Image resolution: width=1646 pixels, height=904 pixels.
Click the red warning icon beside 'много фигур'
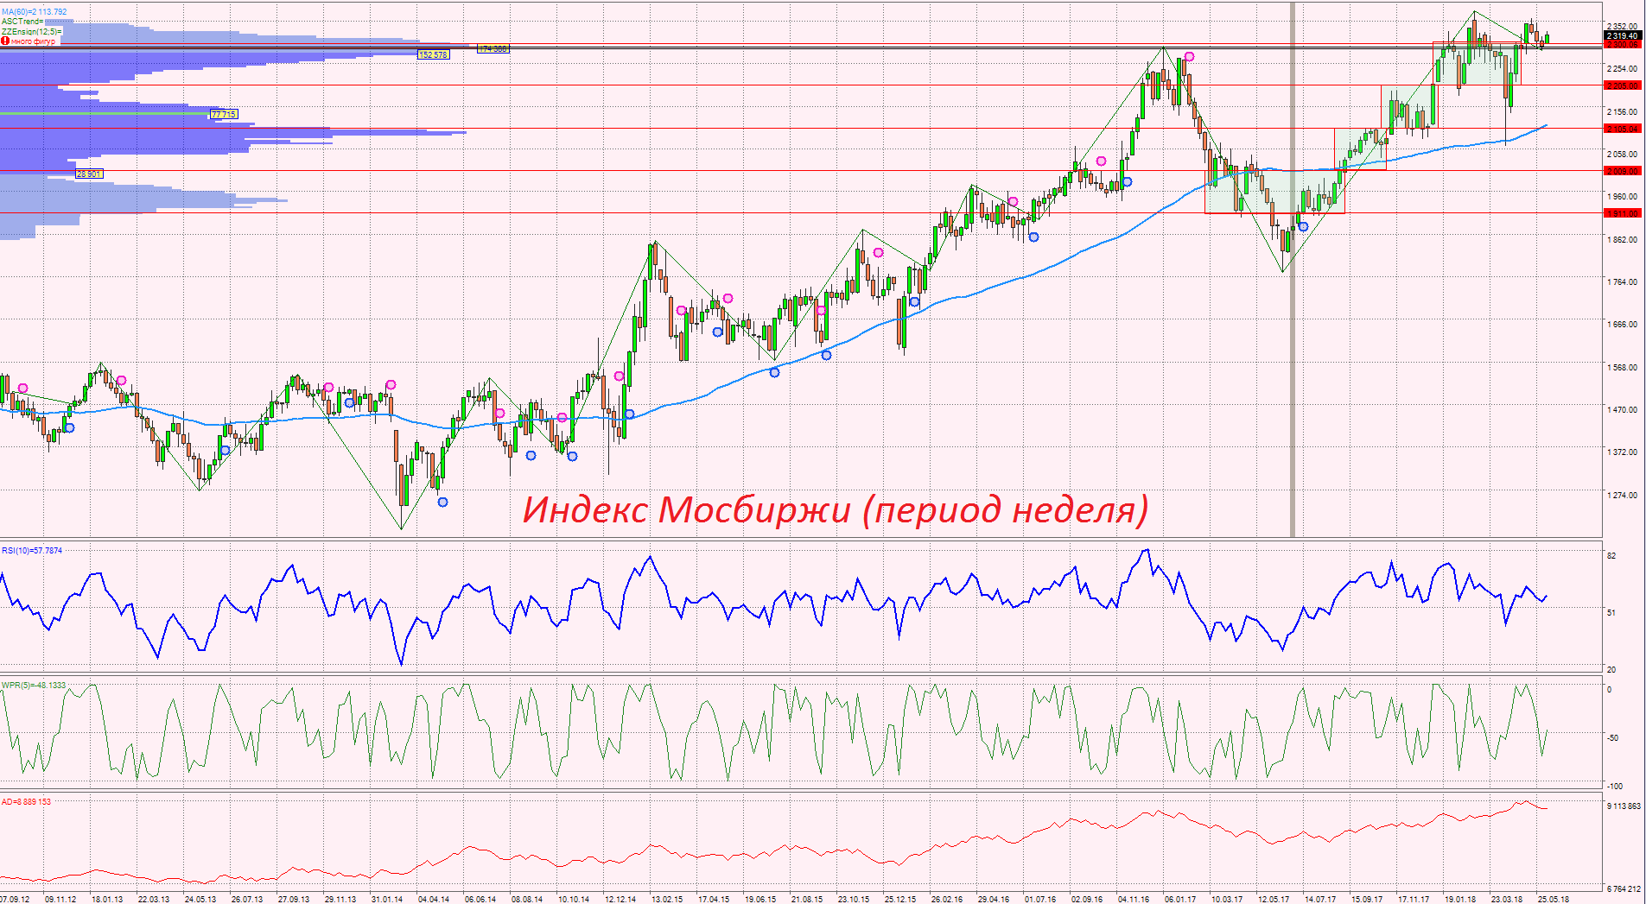coord(5,41)
